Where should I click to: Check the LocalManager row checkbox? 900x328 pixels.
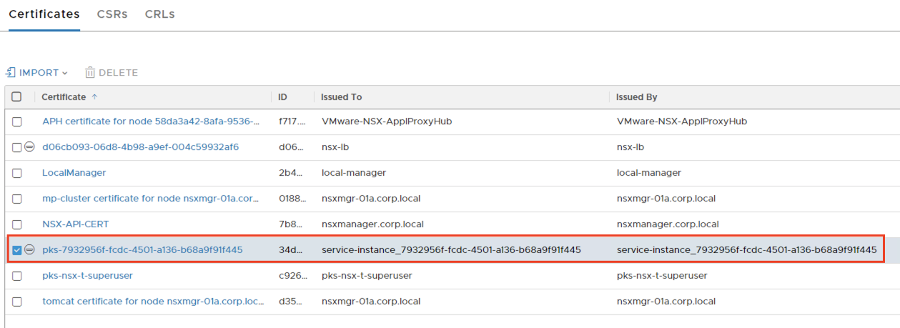tap(17, 173)
